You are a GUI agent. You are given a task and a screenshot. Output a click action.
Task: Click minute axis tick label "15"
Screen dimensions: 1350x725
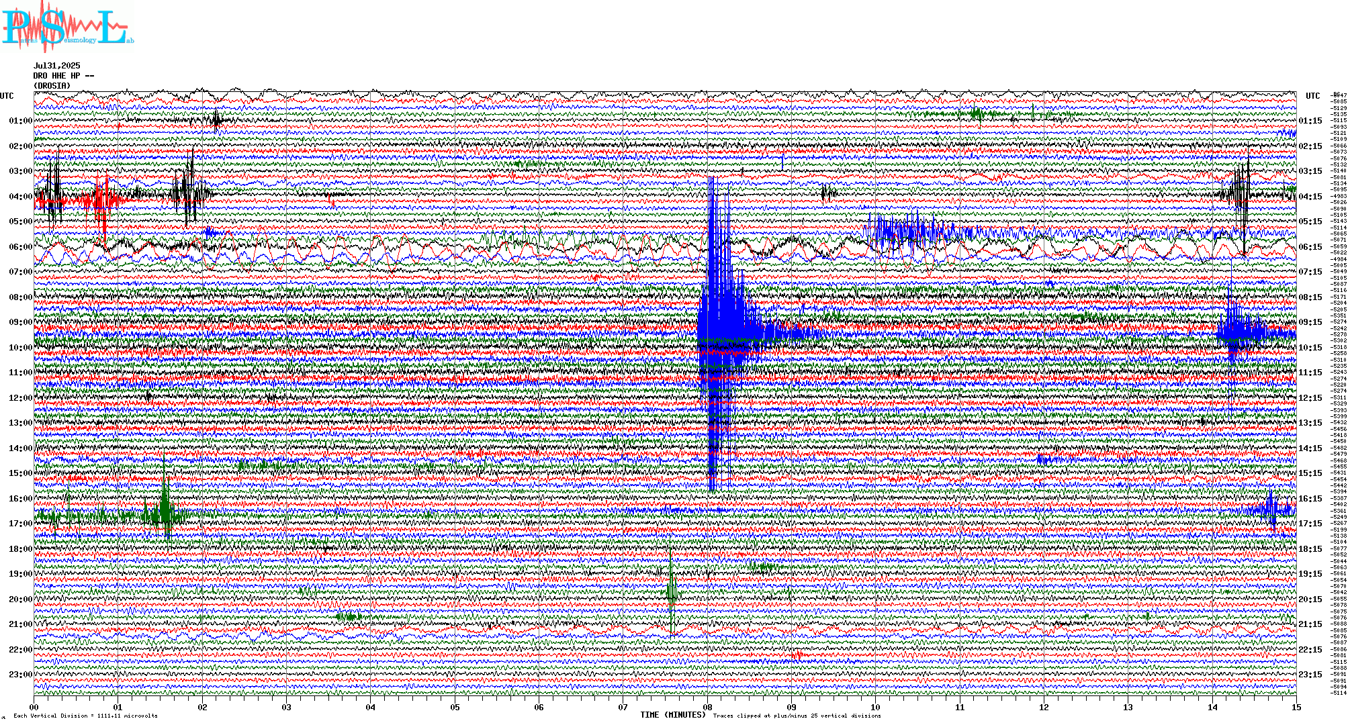[1296, 707]
